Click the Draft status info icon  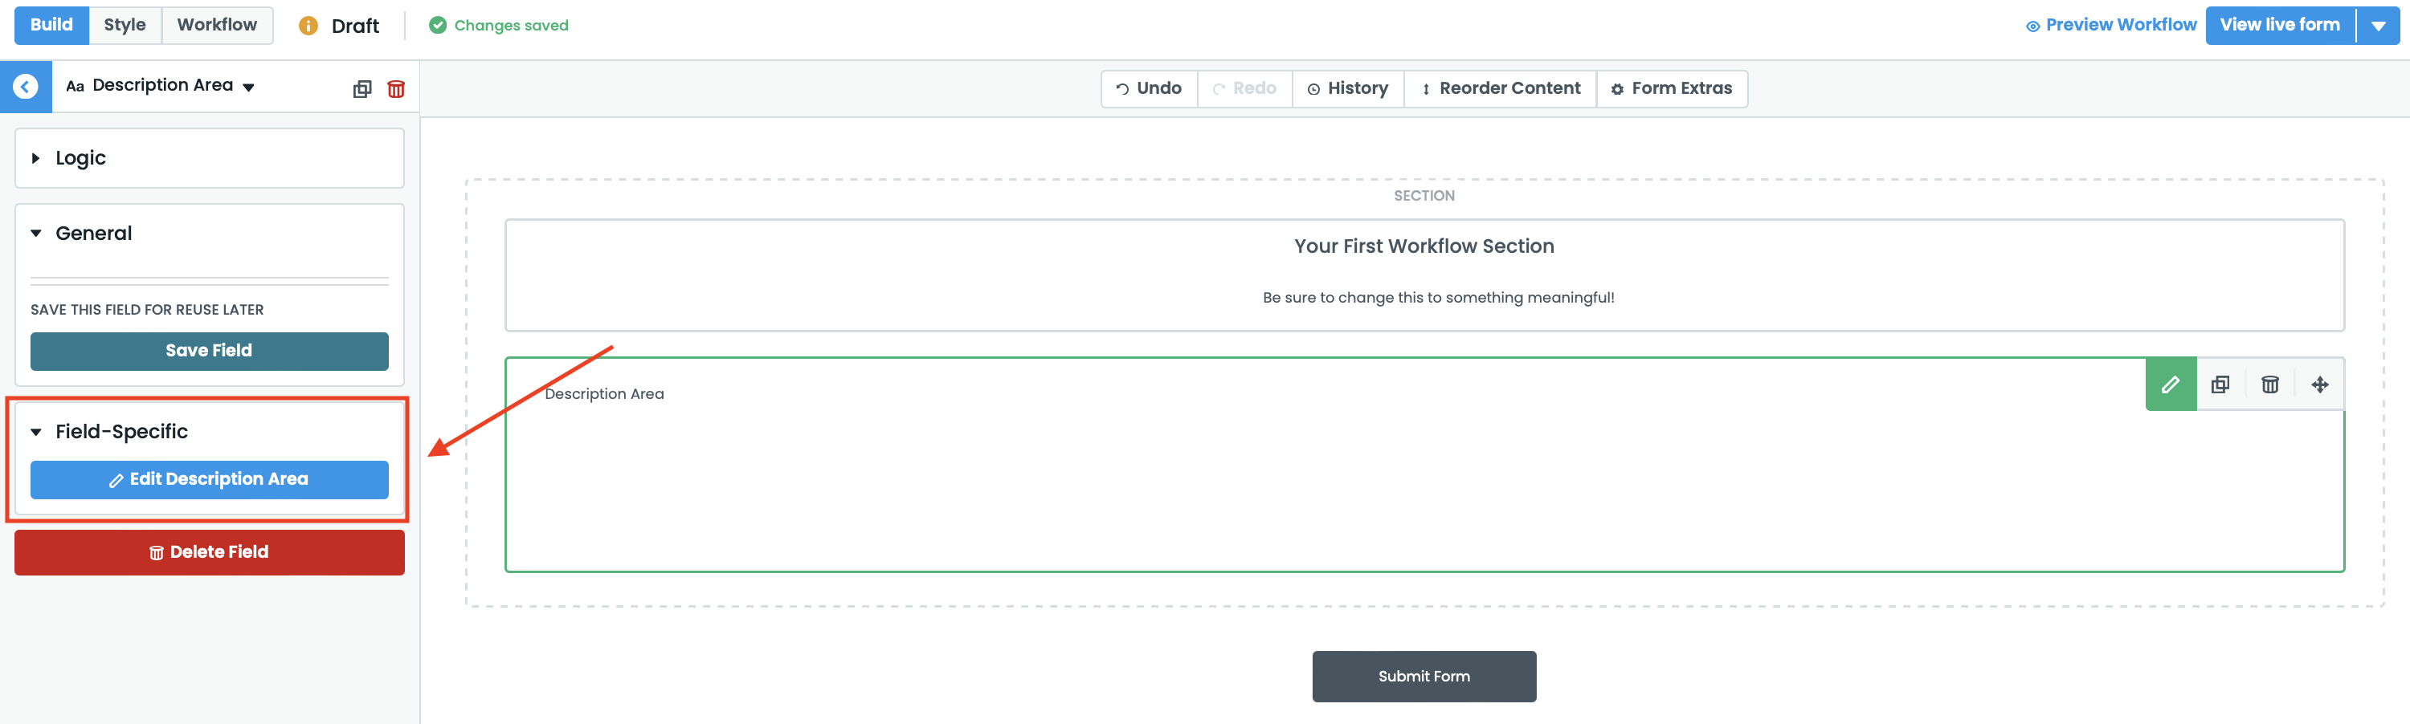coord(308,26)
